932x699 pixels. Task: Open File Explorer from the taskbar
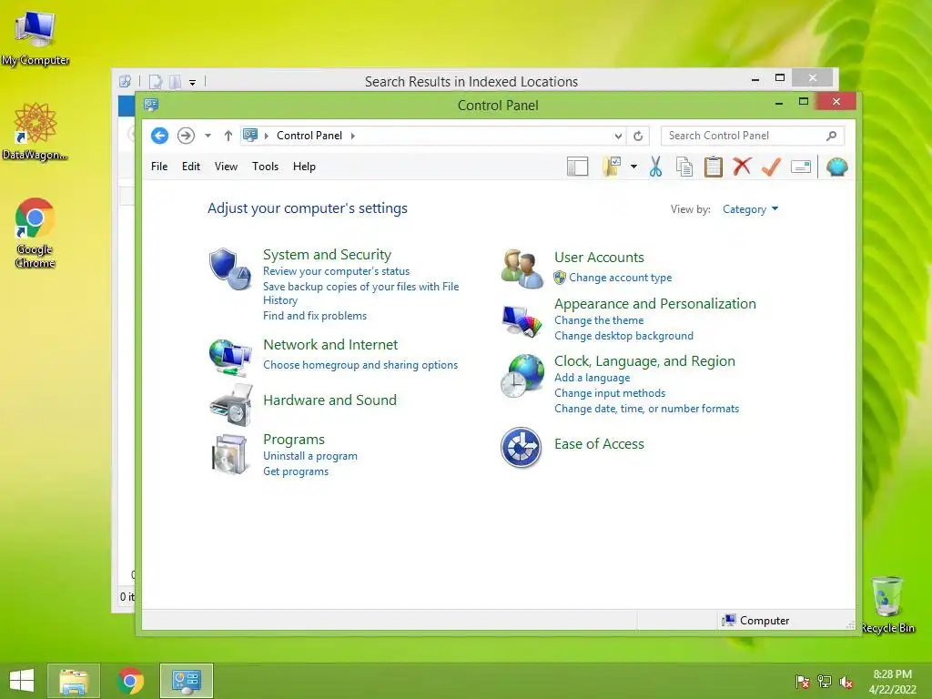tap(73, 681)
